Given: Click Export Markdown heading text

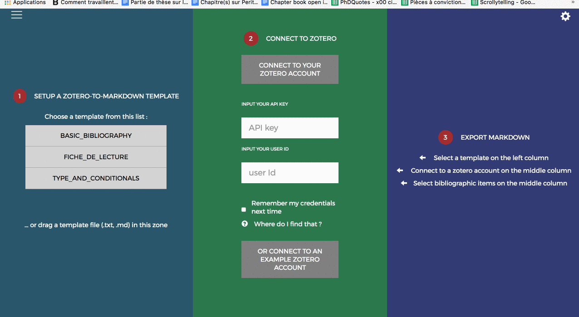Looking at the screenshot, I should 495,137.
